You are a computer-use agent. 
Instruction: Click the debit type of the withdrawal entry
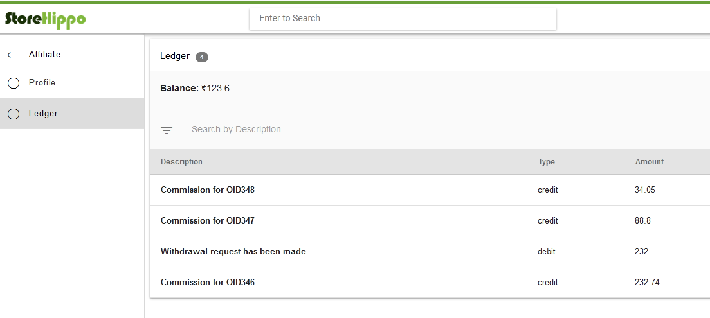click(547, 251)
